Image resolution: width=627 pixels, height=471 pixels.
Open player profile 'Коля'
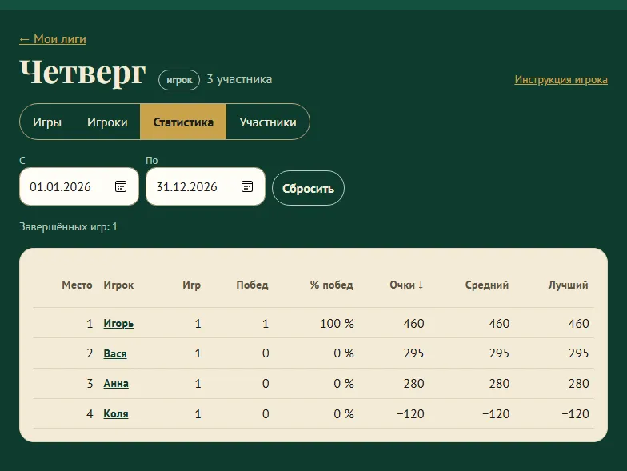click(116, 414)
